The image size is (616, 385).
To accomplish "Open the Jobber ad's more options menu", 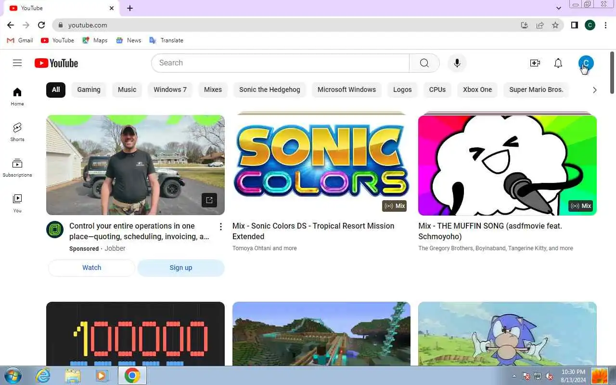I will click(x=220, y=227).
